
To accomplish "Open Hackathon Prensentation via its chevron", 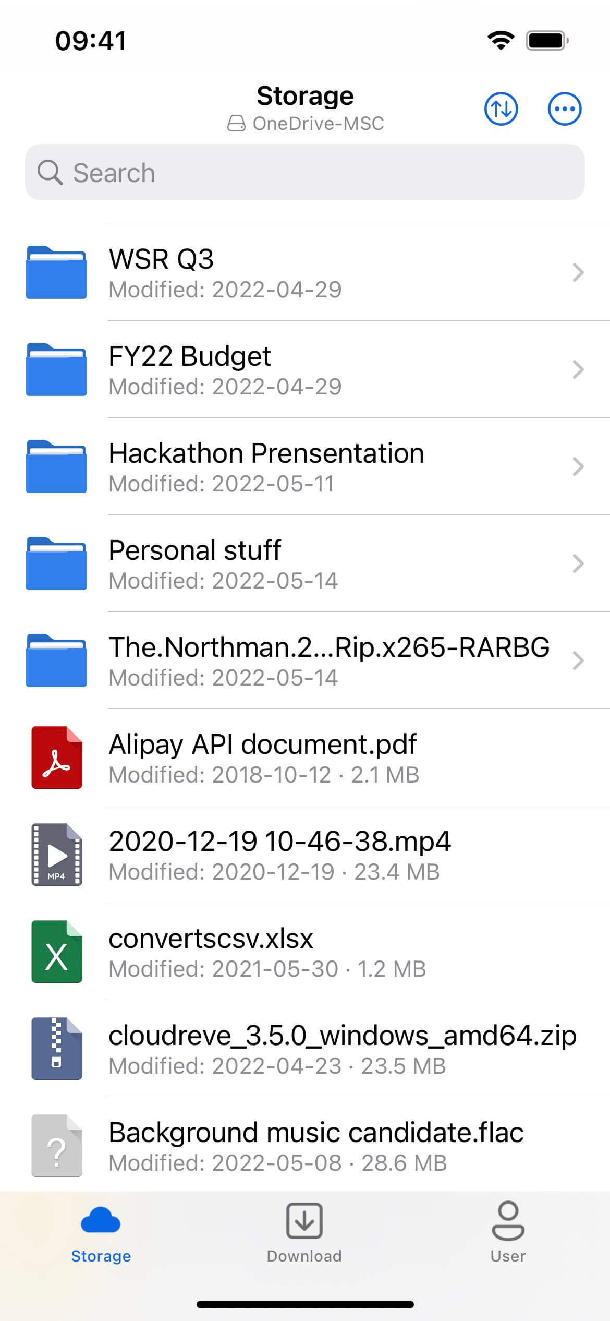I will click(x=578, y=466).
